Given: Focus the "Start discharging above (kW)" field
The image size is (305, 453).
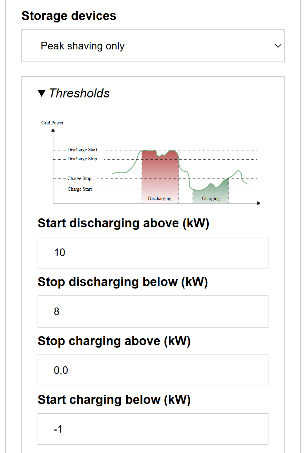Looking at the screenshot, I should (152, 253).
